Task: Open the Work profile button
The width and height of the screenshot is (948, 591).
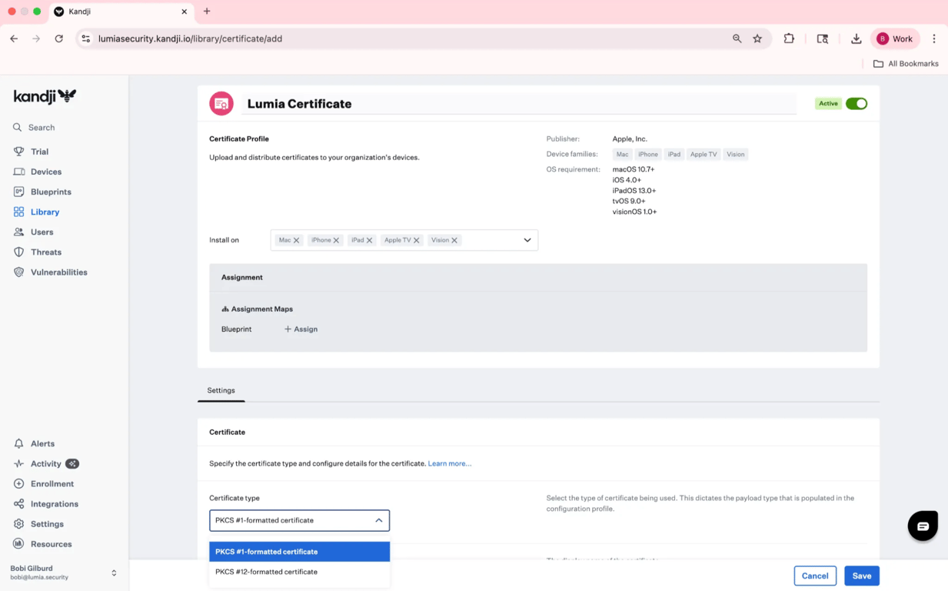Action: 895,38
